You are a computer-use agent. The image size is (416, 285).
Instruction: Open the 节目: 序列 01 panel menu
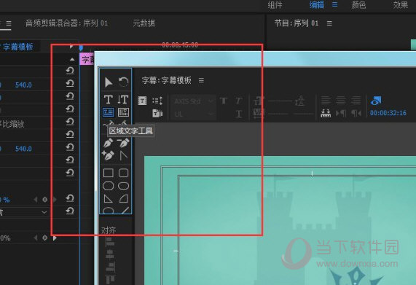pyautogui.click(x=329, y=23)
